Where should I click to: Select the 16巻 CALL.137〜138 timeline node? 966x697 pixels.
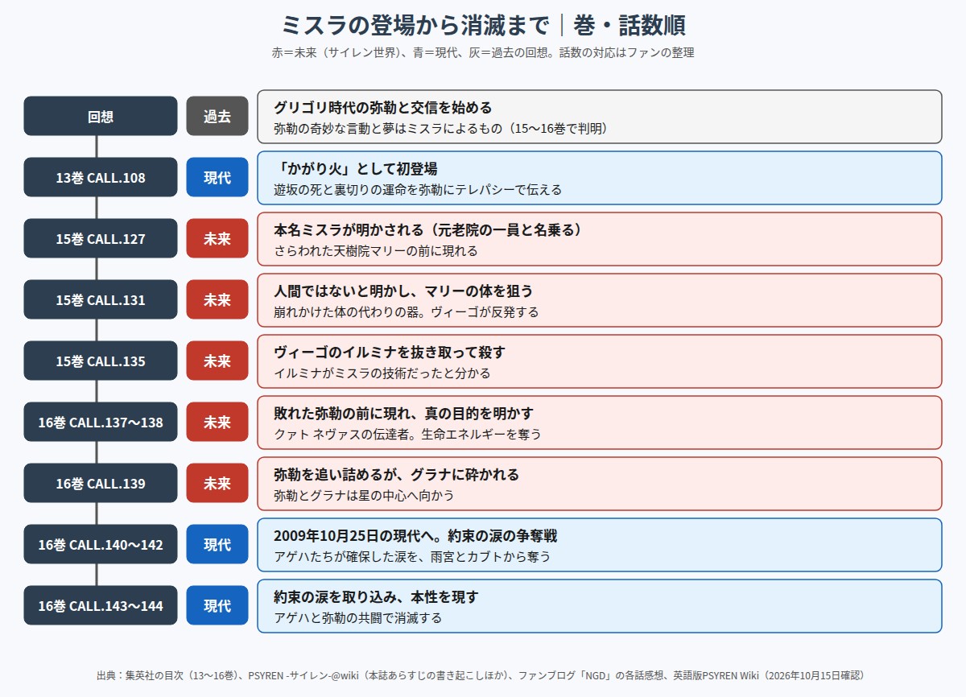tap(101, 422)
